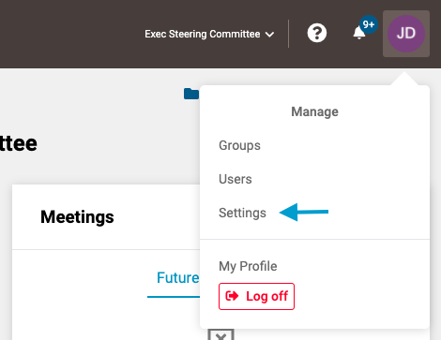
Task: Open Settings from the Manage menu
Action: (242, 213)
